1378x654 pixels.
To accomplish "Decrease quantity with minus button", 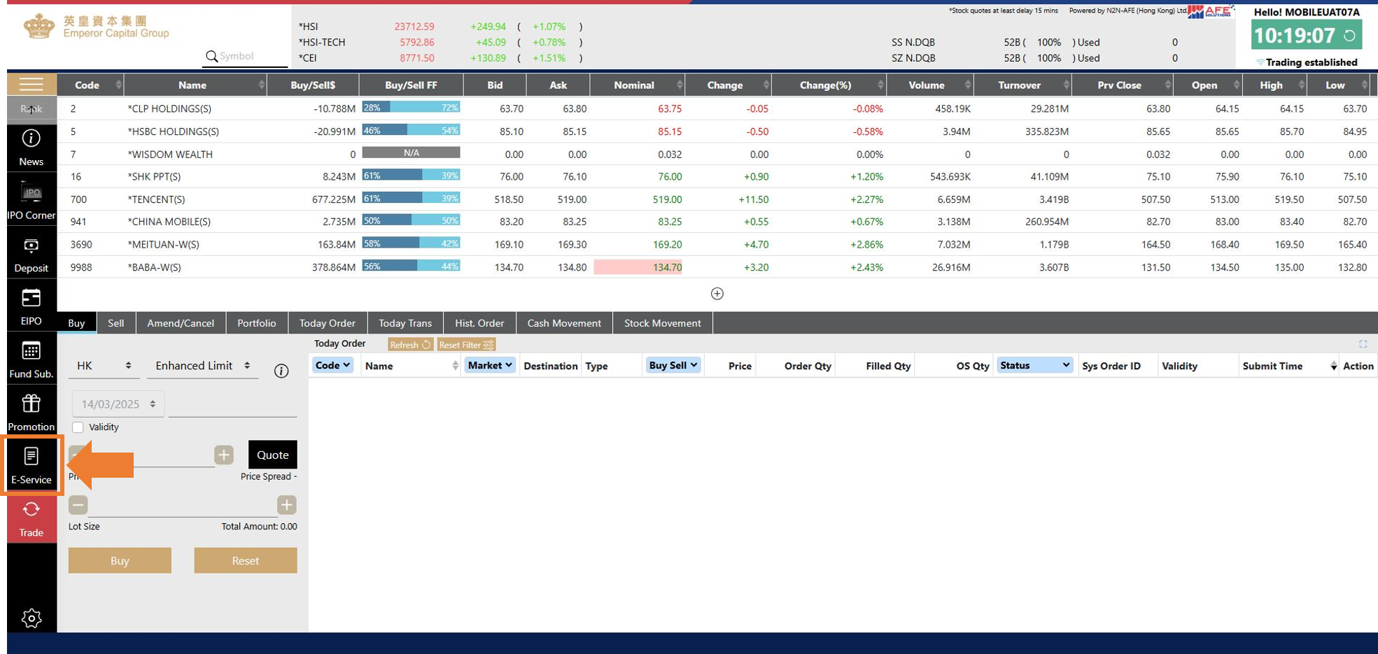I will tap(78, 505).
